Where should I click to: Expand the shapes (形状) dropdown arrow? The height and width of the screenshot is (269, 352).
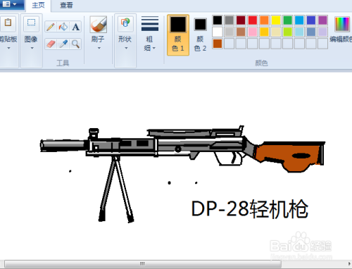[126, 48]
